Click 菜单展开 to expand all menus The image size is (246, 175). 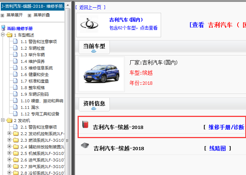(x=15, y=15)
